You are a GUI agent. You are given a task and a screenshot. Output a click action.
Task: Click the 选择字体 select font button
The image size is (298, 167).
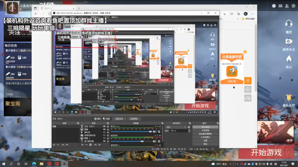point(119,119)
